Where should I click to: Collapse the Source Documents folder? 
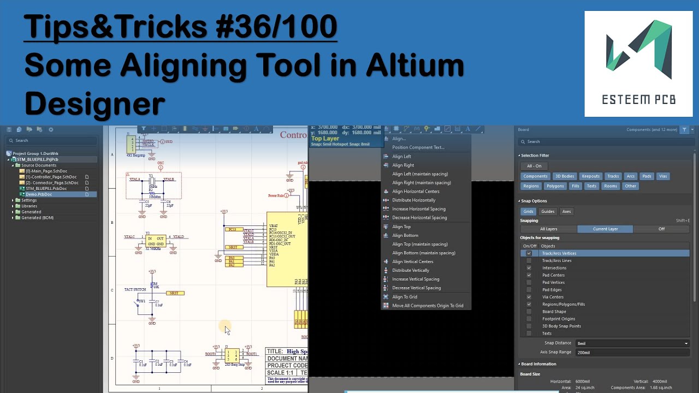click(13, 165)
